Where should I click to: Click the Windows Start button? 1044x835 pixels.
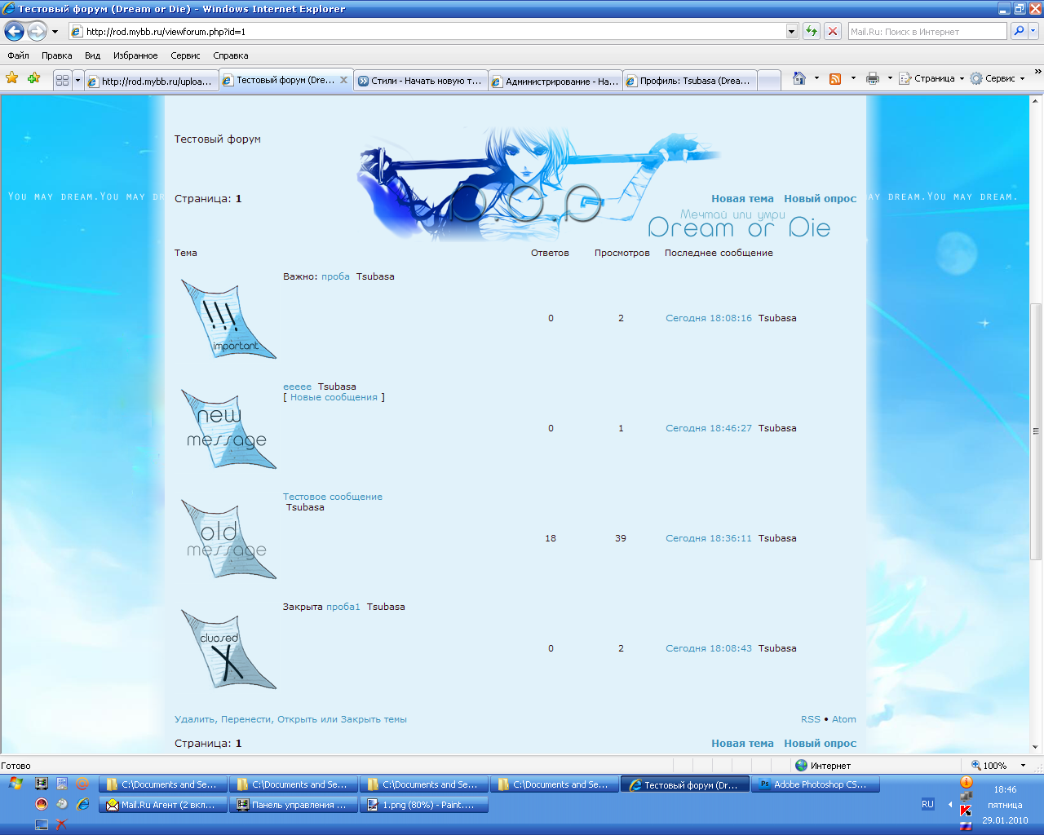coord(14,784)
